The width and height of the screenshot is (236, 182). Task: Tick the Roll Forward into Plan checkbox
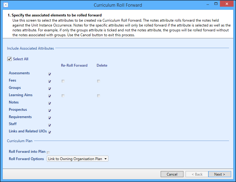pos(48,152)
